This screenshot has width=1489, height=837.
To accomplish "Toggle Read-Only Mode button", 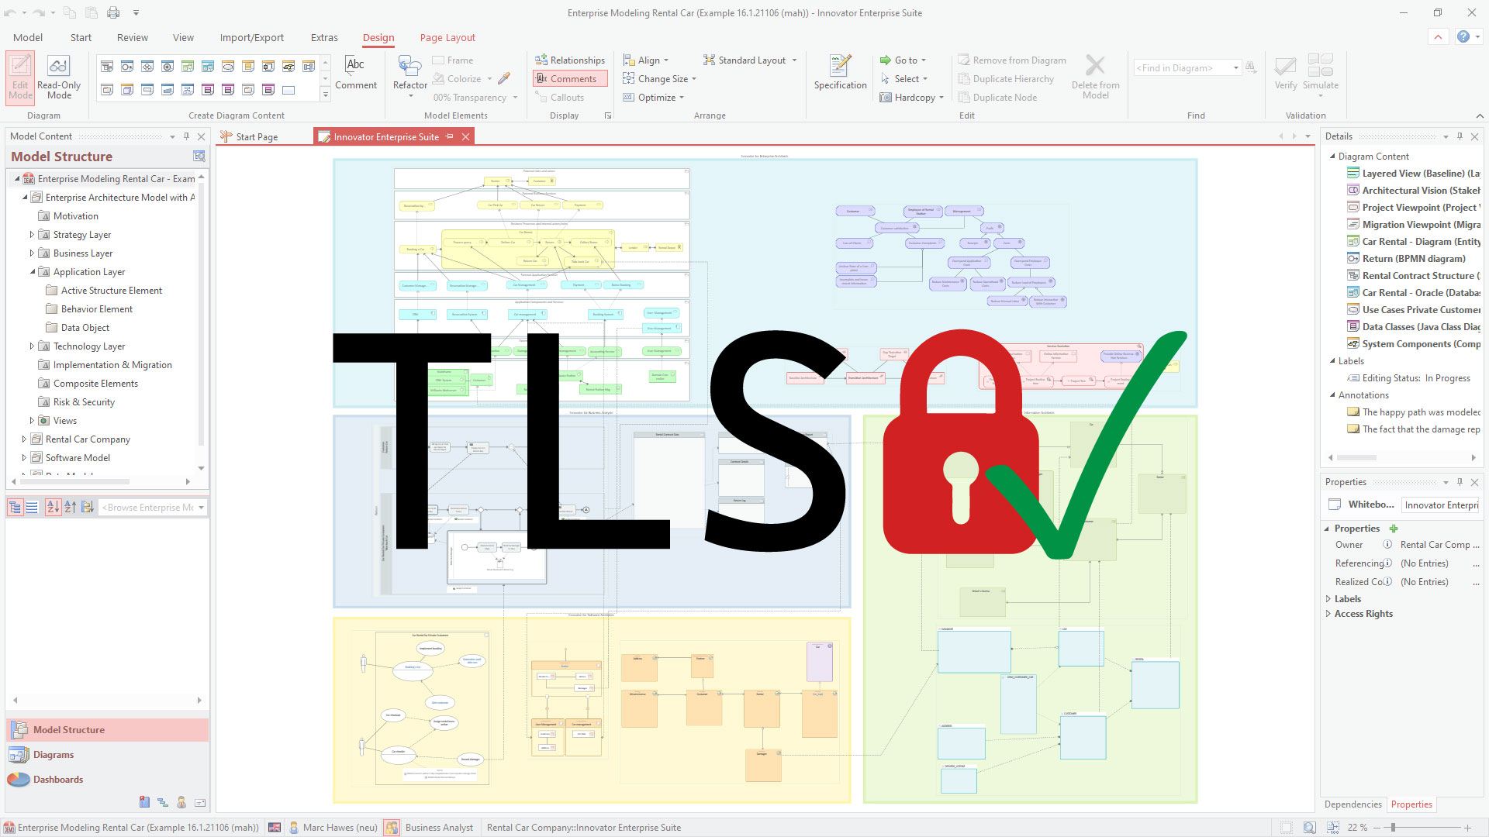I will (58, 77).
